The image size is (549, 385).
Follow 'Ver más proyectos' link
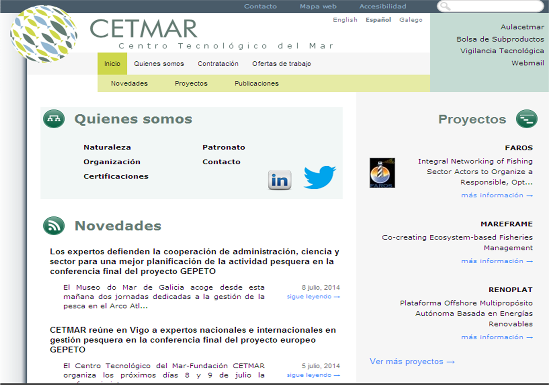[412, 361]
